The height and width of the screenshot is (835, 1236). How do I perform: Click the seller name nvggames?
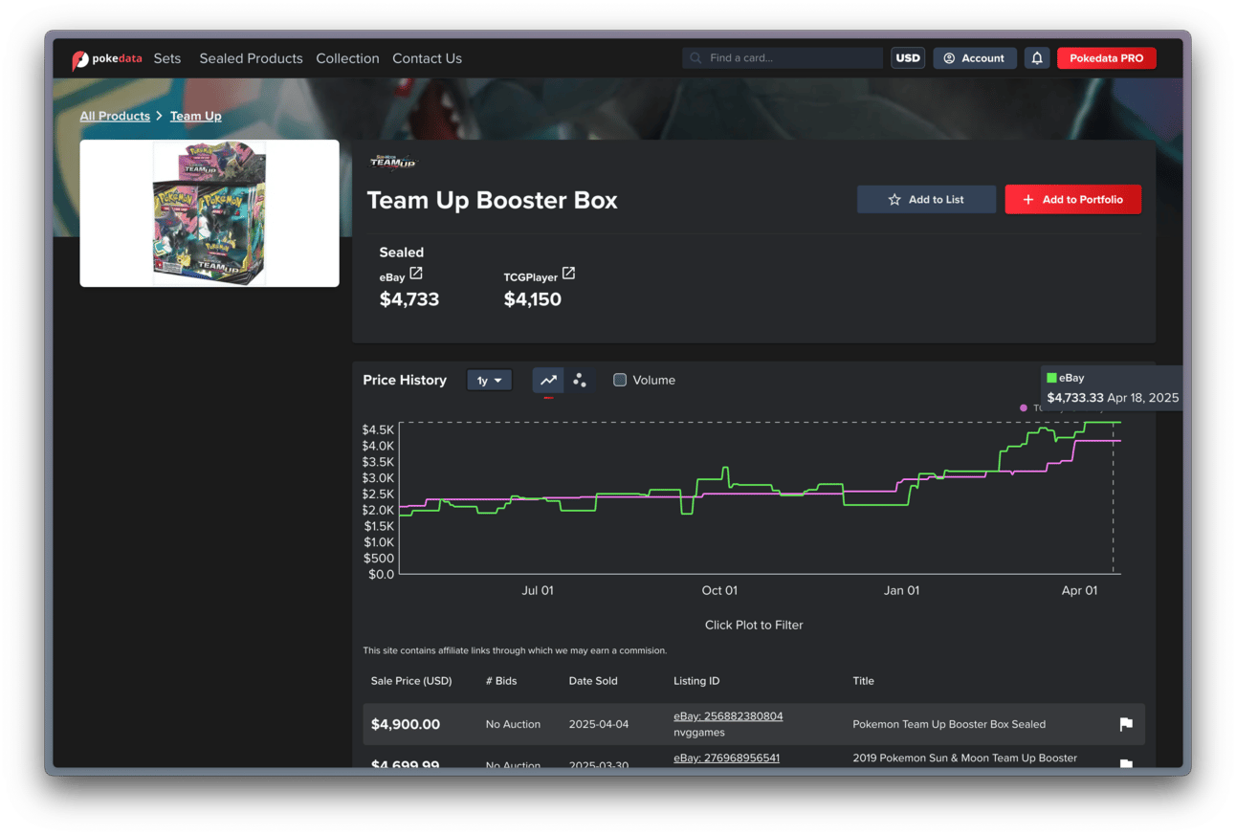(699, 733)
